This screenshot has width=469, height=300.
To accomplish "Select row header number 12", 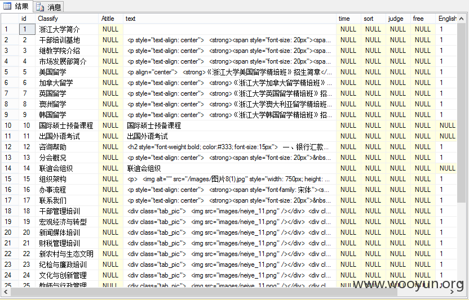I will (x=10, y=147).
